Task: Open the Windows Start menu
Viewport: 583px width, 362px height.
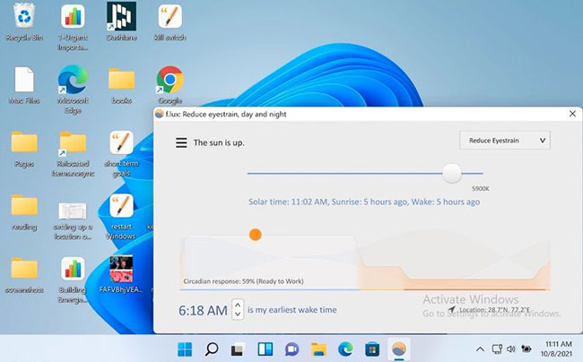Action: 185,349
